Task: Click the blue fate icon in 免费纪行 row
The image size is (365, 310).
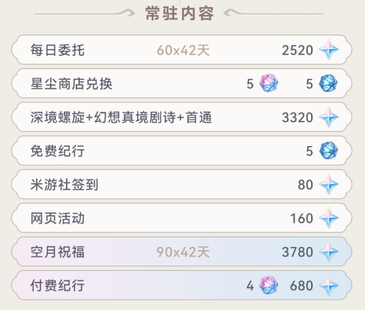Action: (x=328, y=151)
